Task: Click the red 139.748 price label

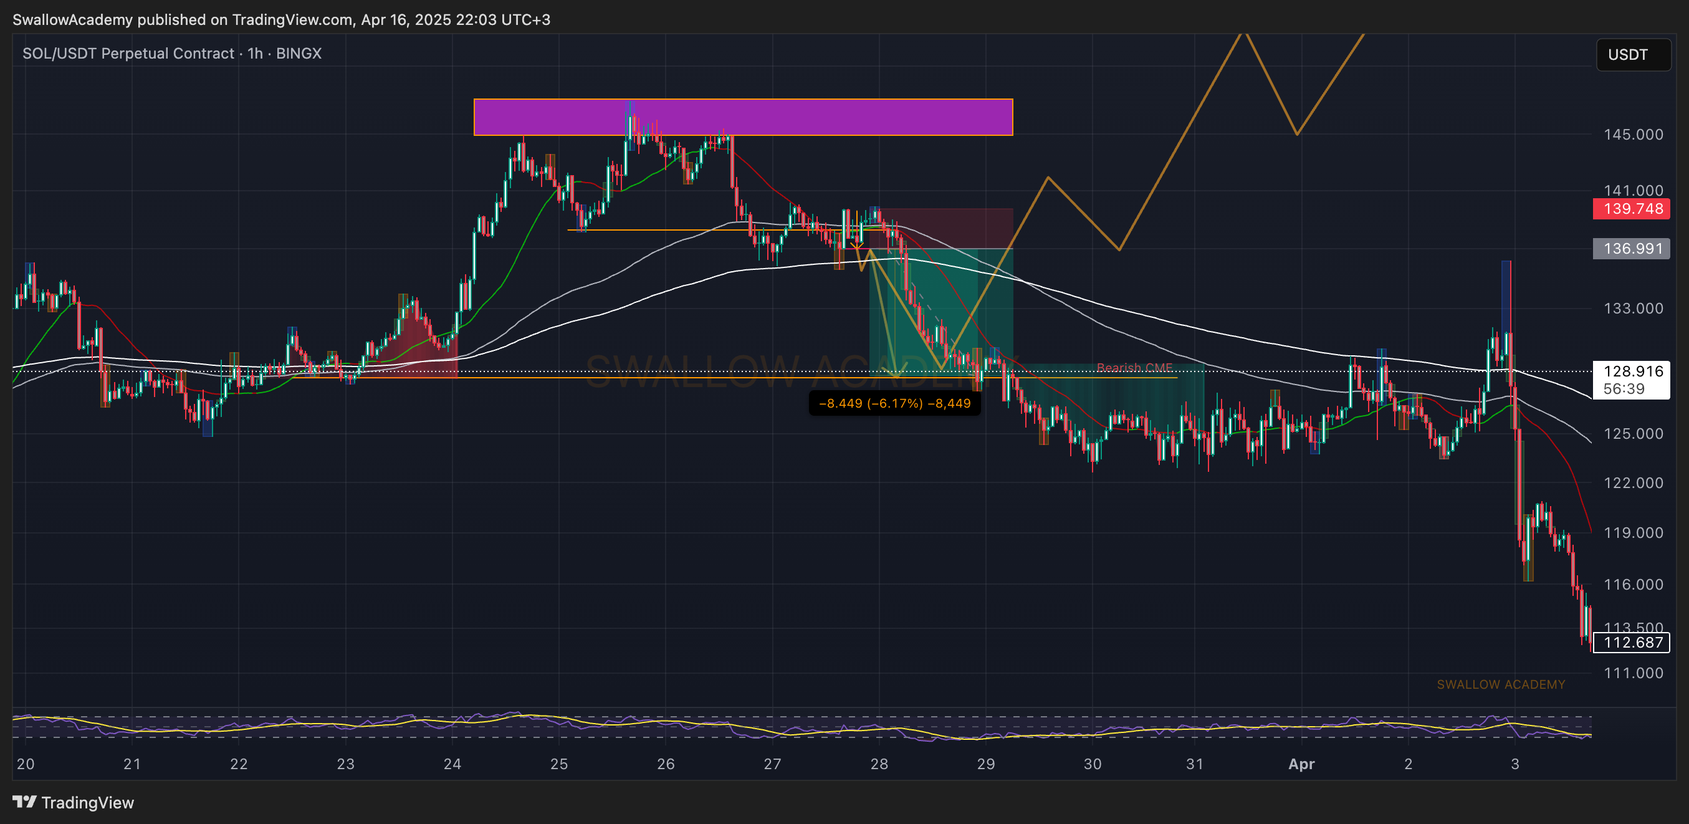Action: click(x=1632, y=208)
